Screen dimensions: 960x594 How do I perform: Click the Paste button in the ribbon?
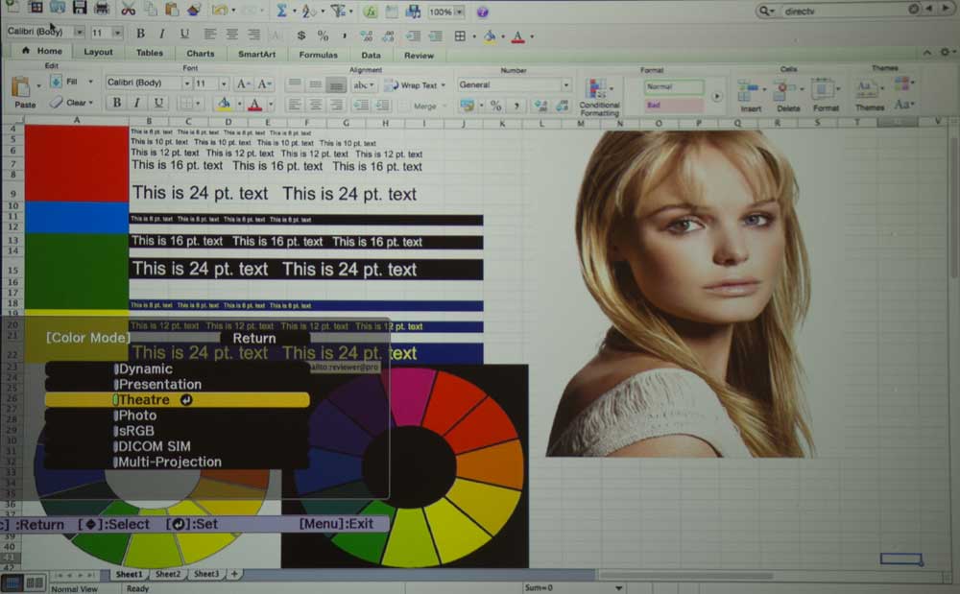point(24,93)
